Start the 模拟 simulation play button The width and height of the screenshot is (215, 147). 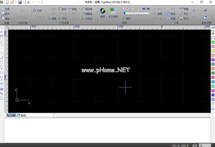124,18
